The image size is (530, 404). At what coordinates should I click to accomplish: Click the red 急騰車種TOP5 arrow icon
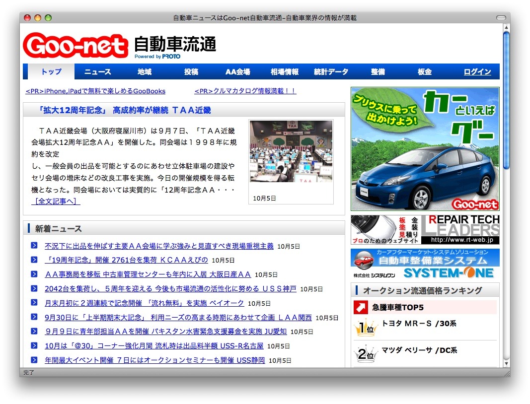pos(361,307)
